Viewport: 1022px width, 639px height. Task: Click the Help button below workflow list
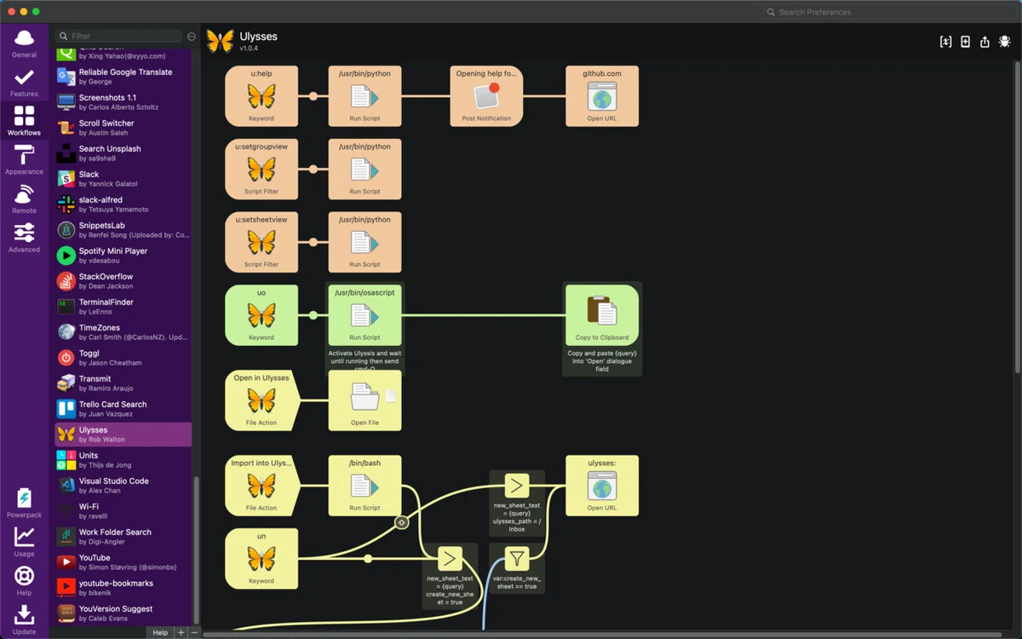[x=160, y=632]
